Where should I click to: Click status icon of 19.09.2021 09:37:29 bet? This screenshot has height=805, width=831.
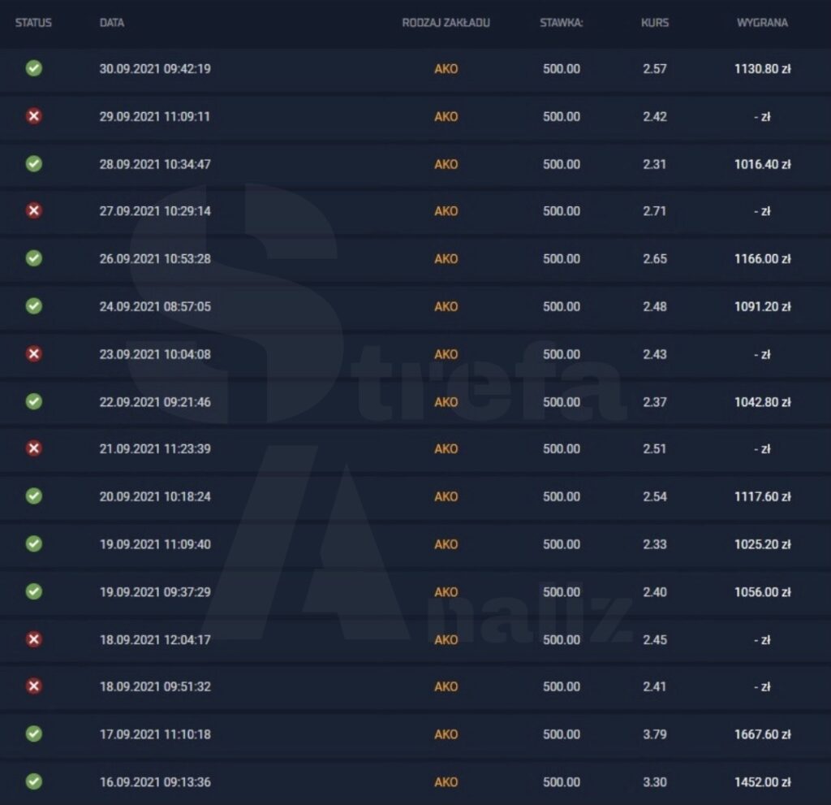pos(34,591)
